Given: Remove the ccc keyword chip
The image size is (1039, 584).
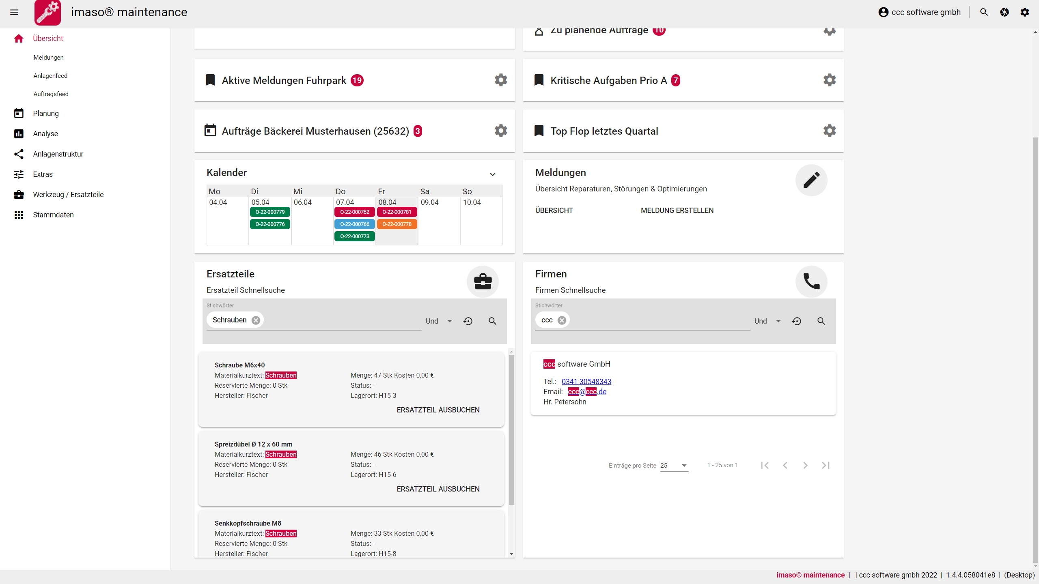Looking at the screenshot, I should pyautogui.click(x=562, y=320).
